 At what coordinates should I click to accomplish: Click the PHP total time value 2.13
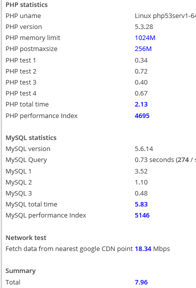coord(141,104)
